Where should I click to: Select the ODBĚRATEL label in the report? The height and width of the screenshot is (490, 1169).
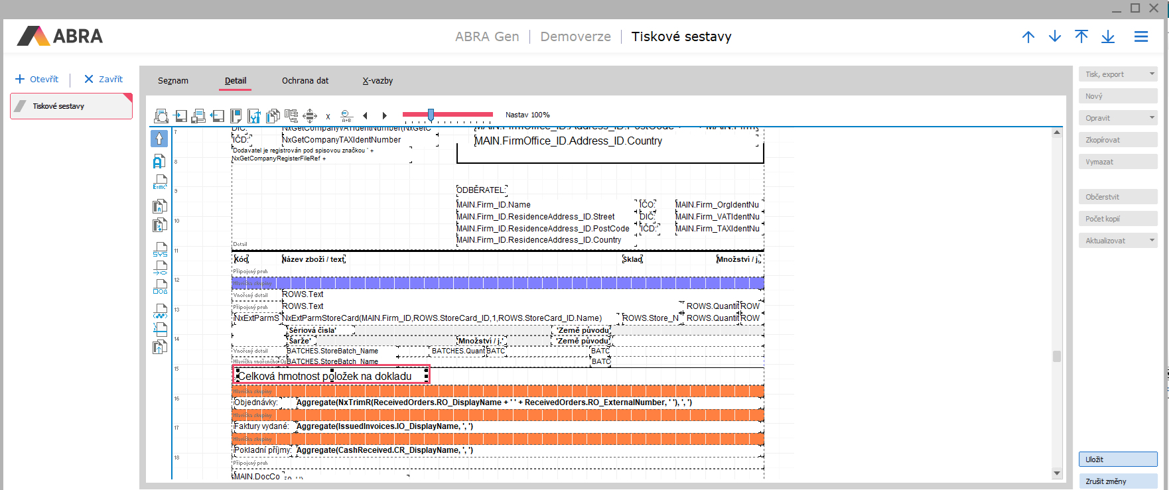(x=482, y=190)
